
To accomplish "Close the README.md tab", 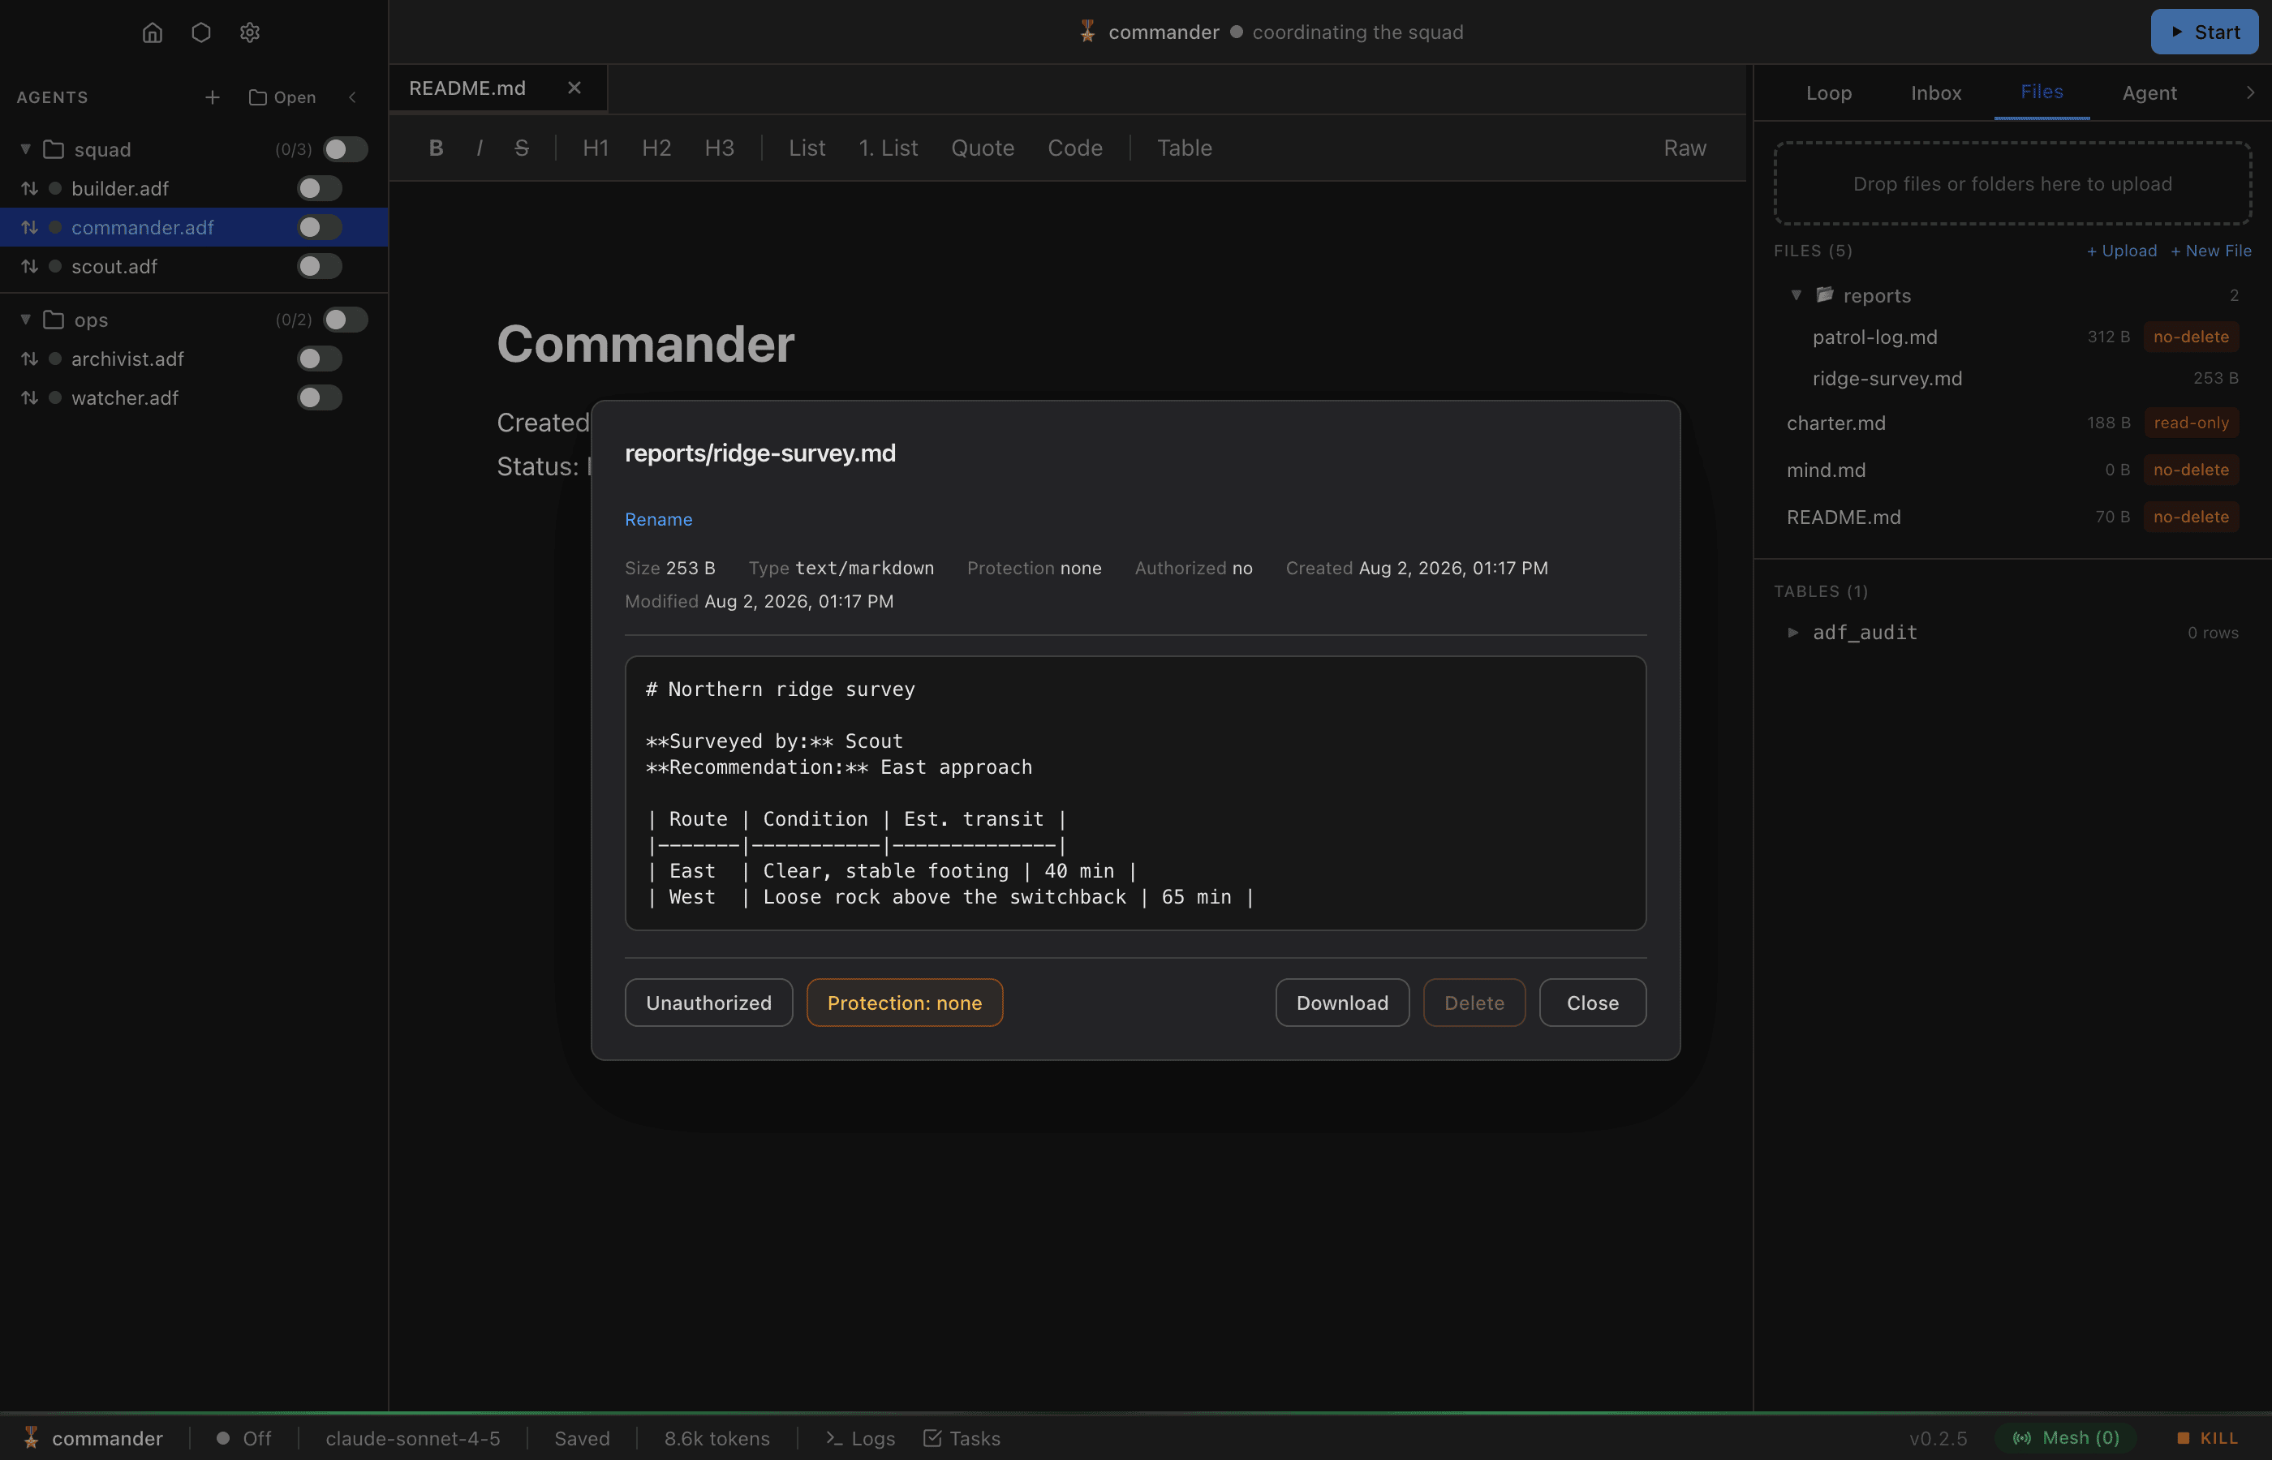I will click(x=574, y=88).
